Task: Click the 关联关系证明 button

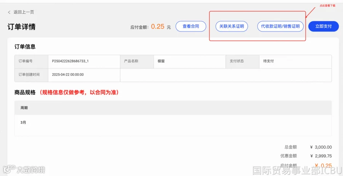Action: tap(231, 27)
